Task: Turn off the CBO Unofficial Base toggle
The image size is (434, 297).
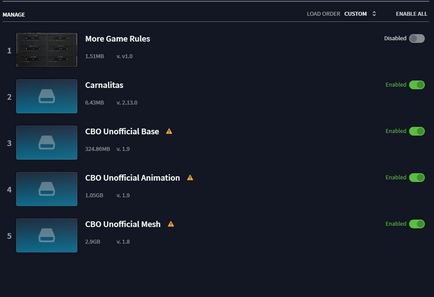Action: tap(417, 131)
